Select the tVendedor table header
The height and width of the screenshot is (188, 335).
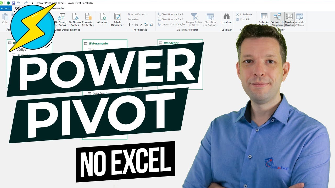[x=180, y=43]
